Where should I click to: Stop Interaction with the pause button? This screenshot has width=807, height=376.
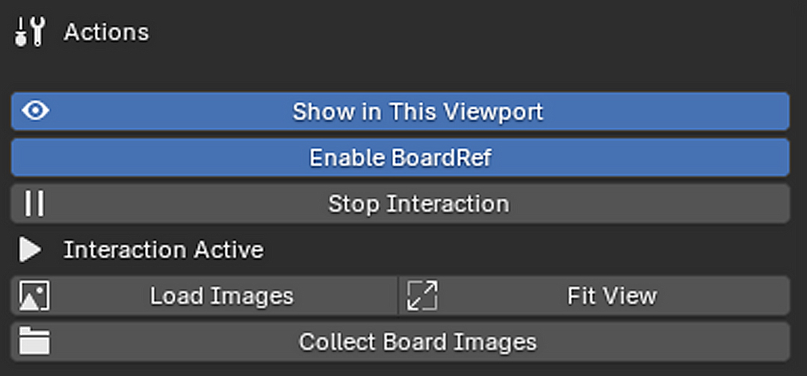point(401,204)
